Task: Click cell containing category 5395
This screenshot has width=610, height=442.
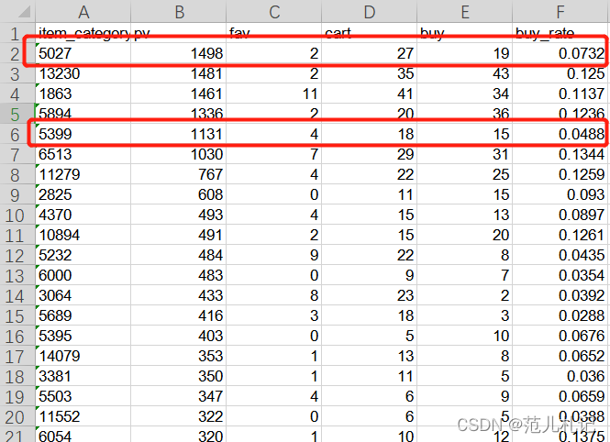Action: pos(83,336)
